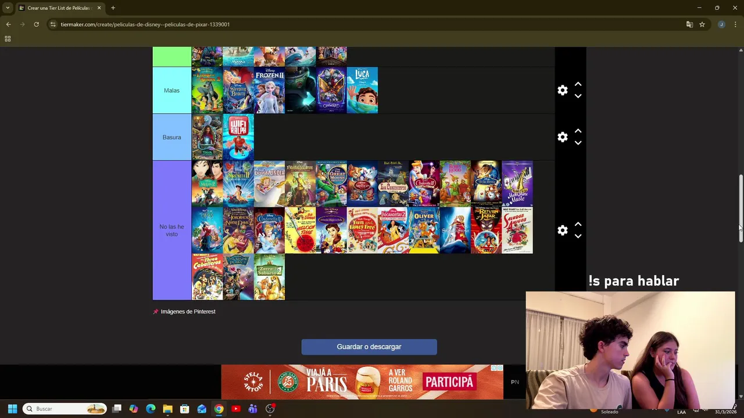
Task: Click the Malas tier label
Action: (171, 91)
